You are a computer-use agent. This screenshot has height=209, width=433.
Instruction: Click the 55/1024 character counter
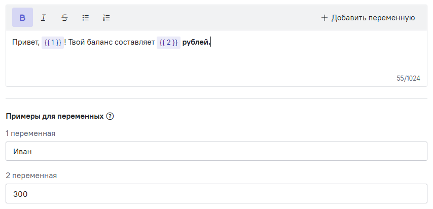(x=408, y=78)
